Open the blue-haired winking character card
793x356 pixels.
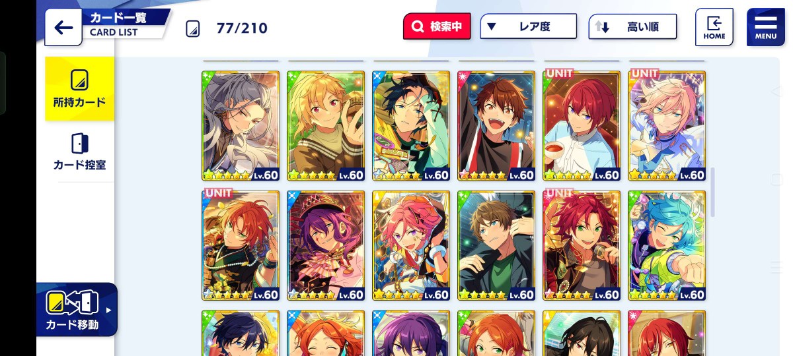tap(667, 246)
